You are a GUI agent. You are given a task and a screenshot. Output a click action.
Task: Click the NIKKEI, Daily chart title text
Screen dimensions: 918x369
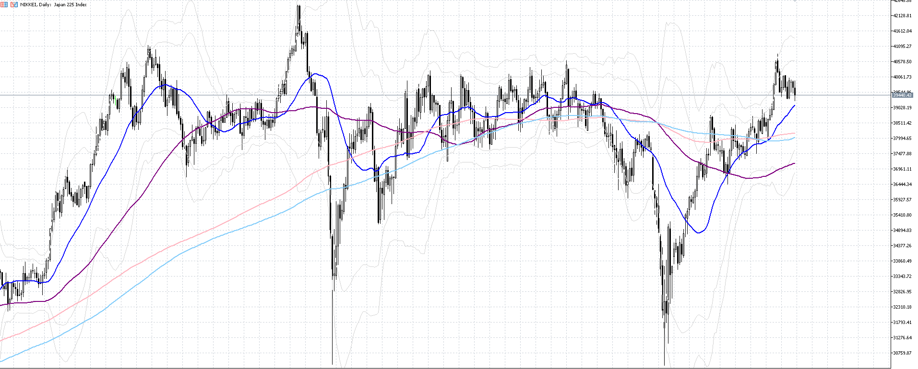(x=54, y=5)
